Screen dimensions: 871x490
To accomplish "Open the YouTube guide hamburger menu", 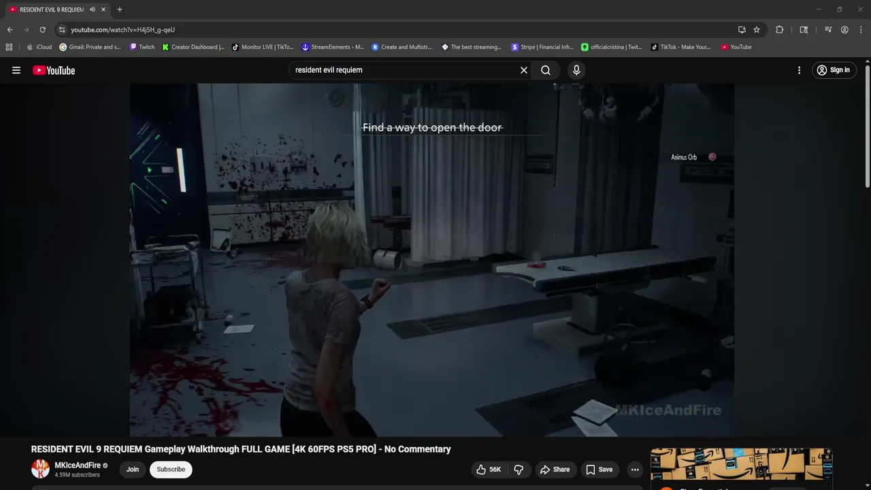I will click(16, 70).
